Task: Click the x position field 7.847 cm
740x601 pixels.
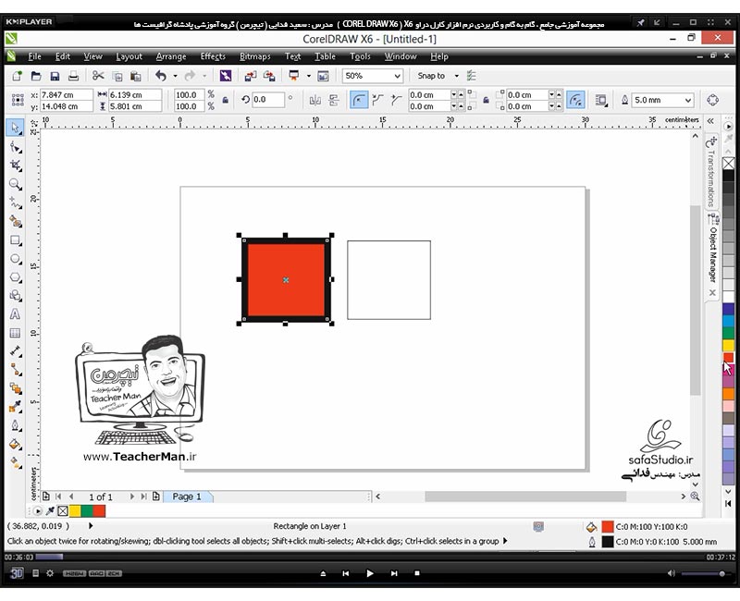Action: (x=66, y=95)
